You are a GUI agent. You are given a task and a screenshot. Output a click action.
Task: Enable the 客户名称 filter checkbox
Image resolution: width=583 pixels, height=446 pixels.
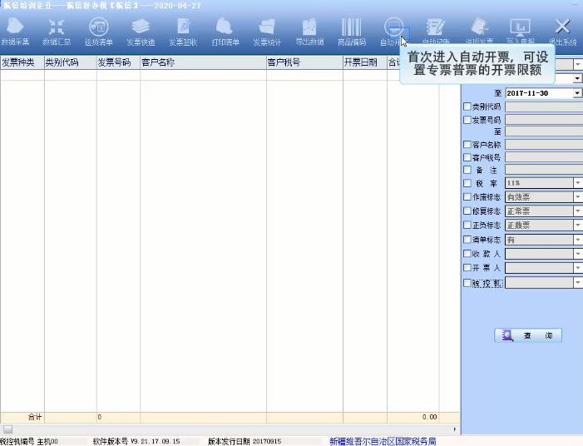click(467, 144)
